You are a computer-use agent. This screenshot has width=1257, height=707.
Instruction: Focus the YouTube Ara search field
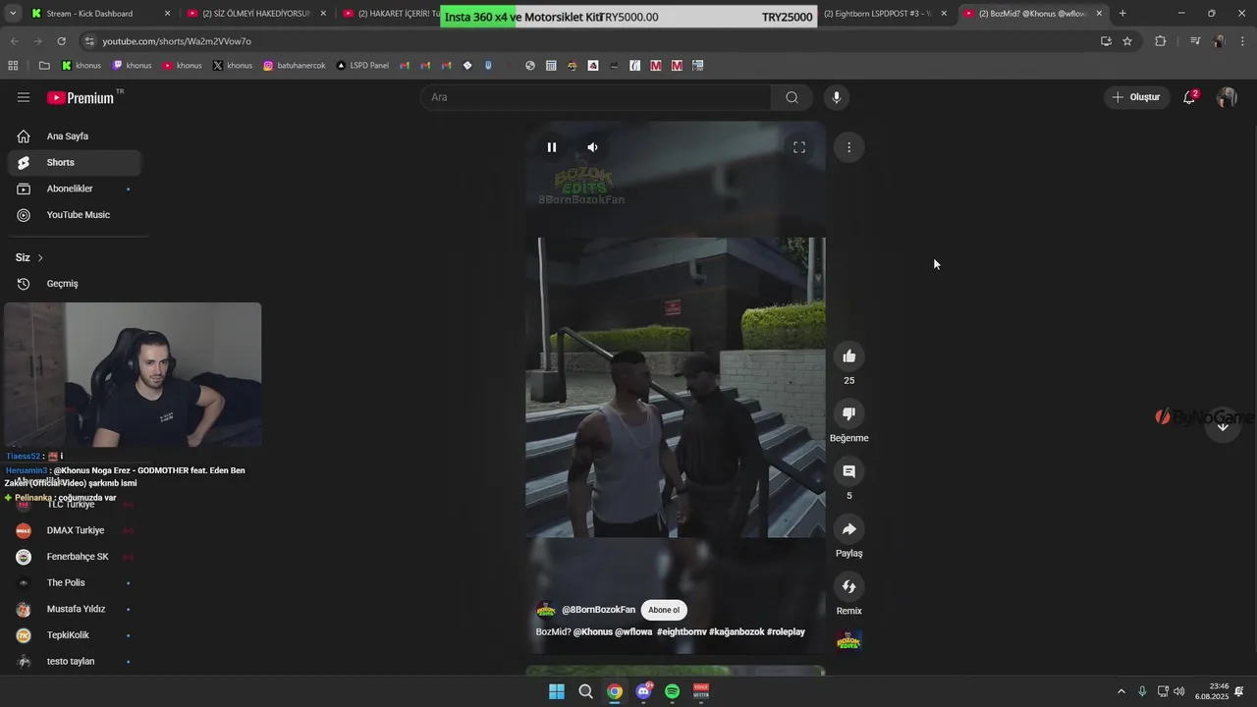coord(599,97)
